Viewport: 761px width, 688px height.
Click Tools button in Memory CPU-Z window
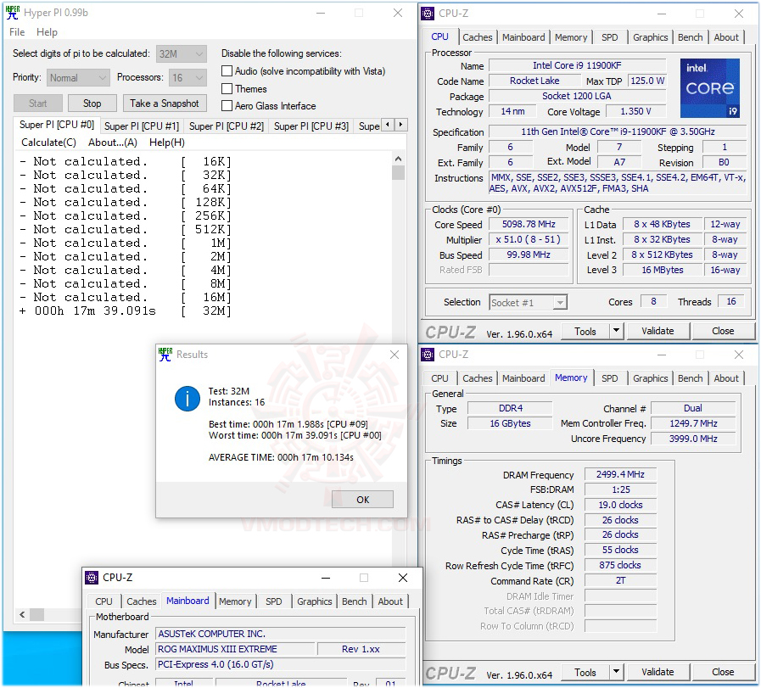(x=585, y=672)
